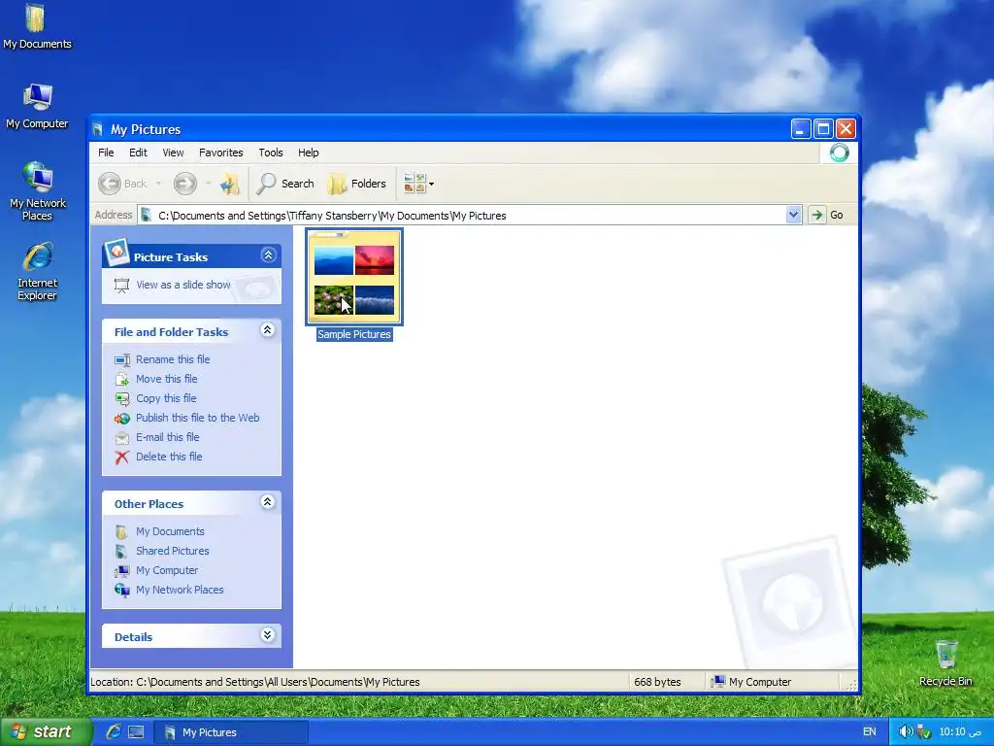Image resolution: width=994 pixels, height=746 pixels.
Task: Click Delete this file
Action: [x=169, y=457]
